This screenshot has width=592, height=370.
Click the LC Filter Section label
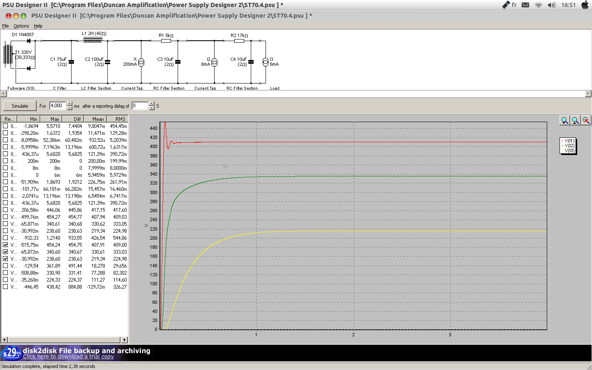pyautogui.click(x=96, y=88)
